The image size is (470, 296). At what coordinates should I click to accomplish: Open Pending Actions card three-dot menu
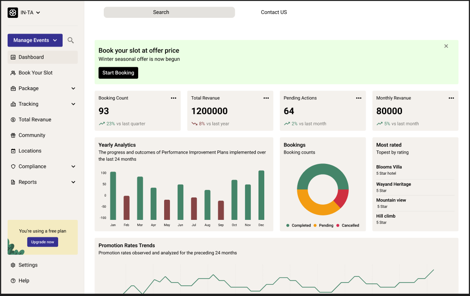point(359,98)
